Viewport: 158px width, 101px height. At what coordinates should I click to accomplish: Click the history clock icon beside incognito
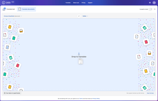point(155,9)
